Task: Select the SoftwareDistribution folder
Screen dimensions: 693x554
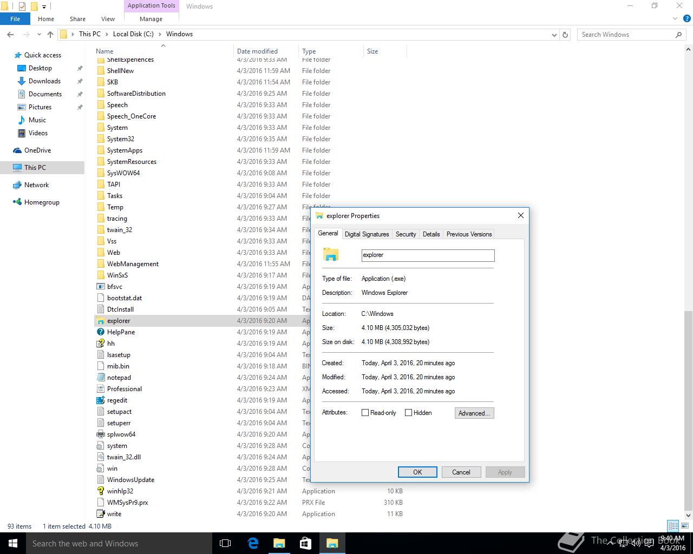Action: coord(136,94)
